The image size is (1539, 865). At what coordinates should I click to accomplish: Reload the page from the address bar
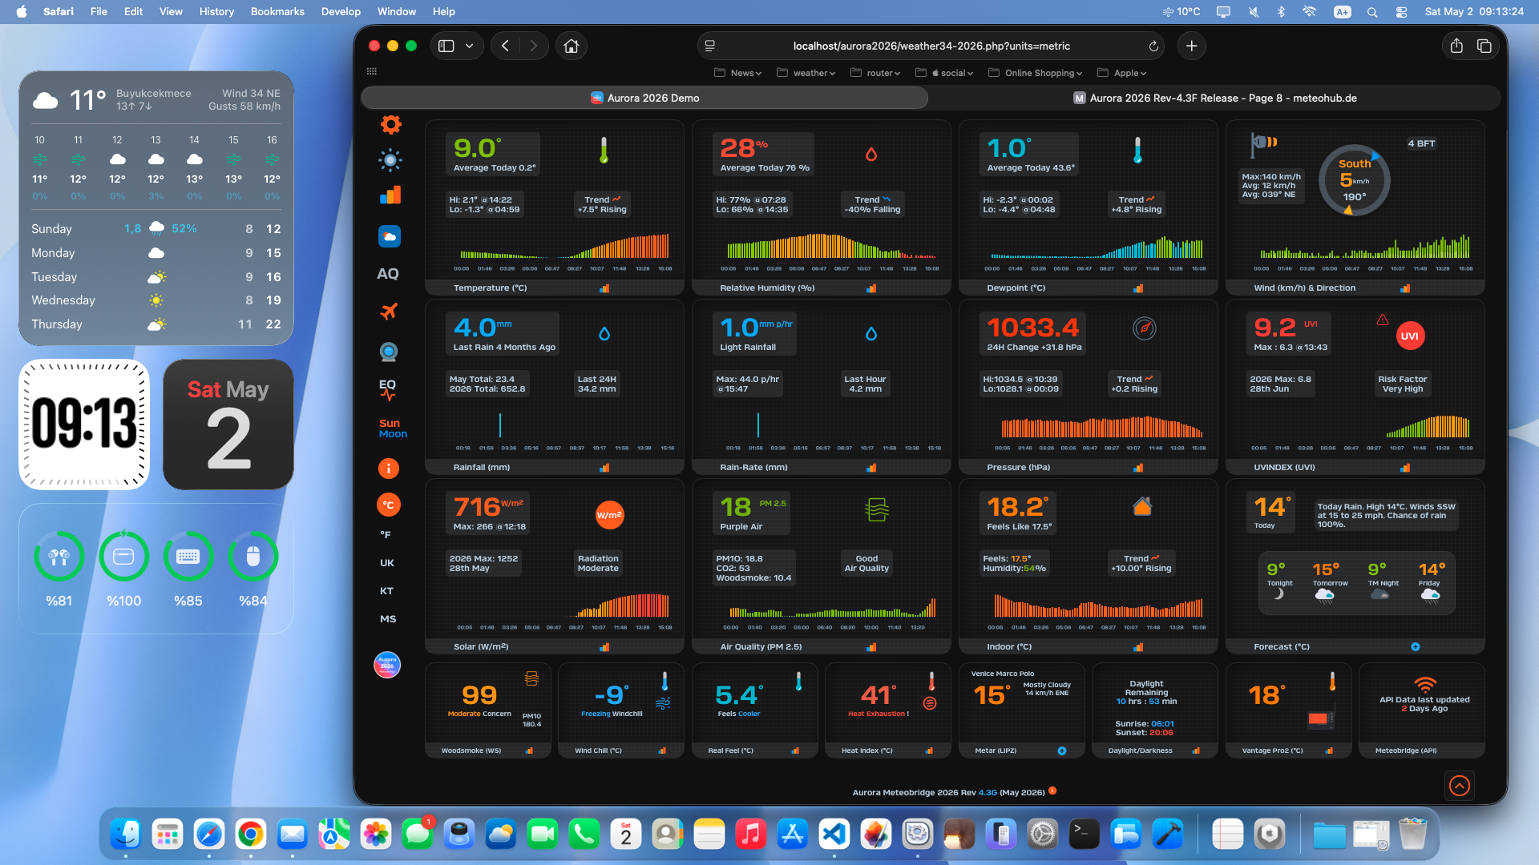point(1153,46)
